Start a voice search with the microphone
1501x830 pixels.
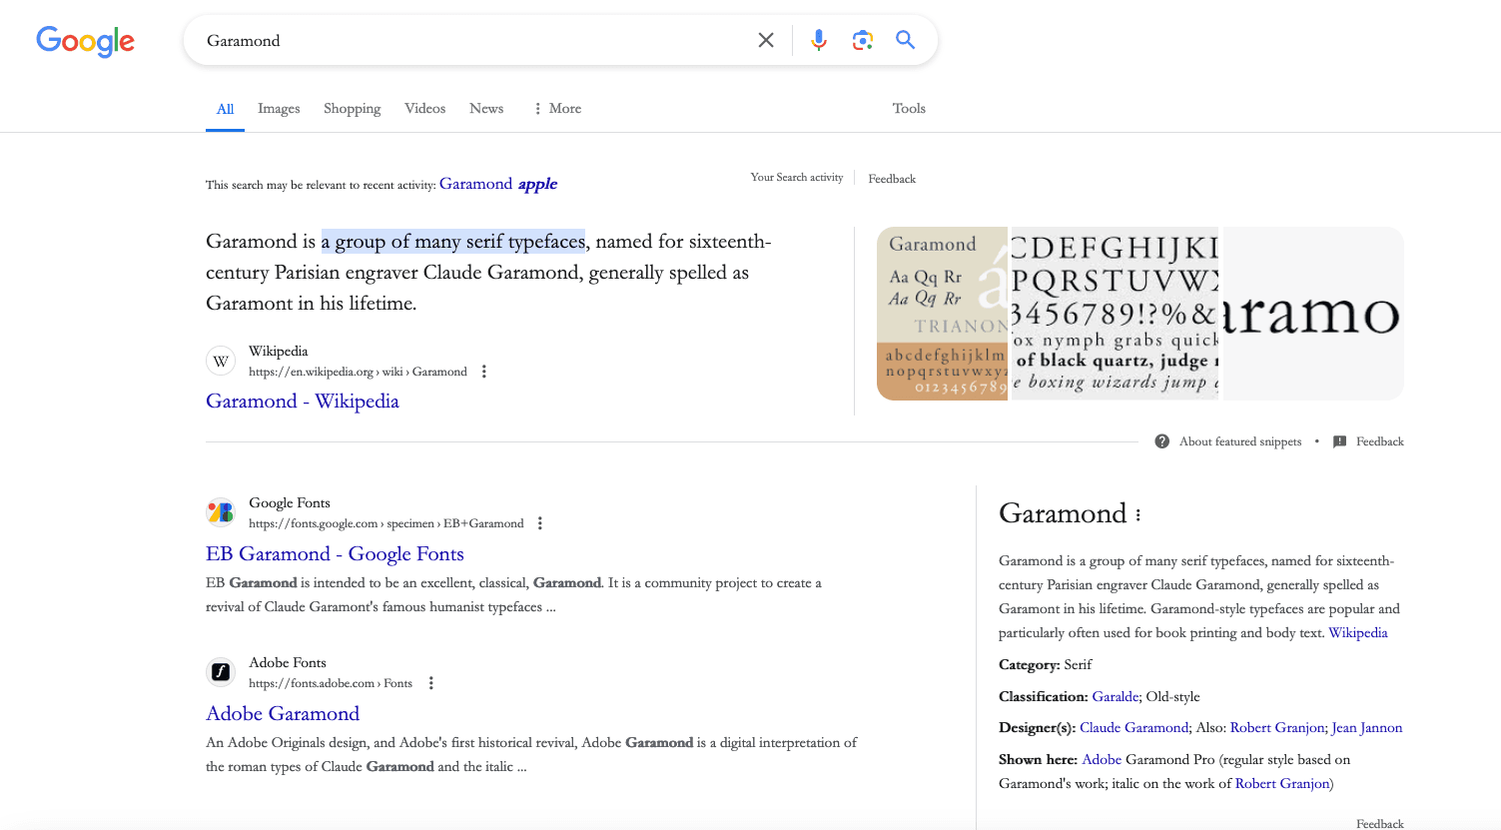818,40
